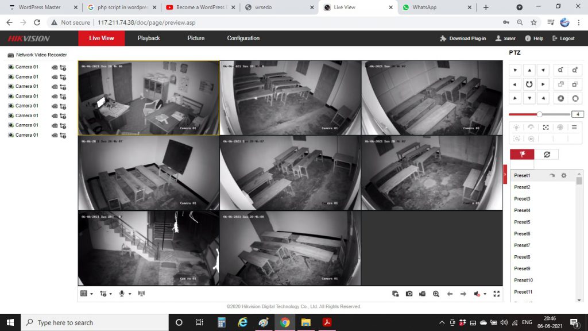Click Download Plug-in link

(x=463, y=39)
